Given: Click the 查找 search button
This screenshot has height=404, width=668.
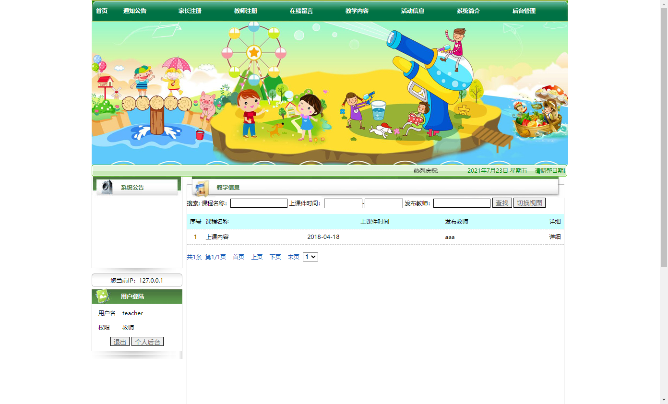Looking at the screenshot, I should (x=502, y=202).
